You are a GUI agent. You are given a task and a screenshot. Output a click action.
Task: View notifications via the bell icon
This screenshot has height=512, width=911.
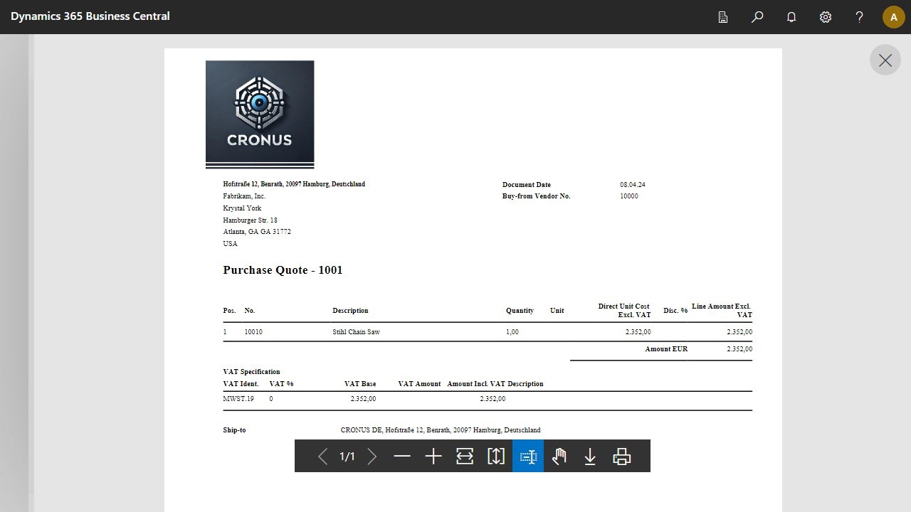click(791, 16)
